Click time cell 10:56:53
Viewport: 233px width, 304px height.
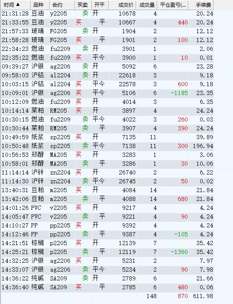15,155
